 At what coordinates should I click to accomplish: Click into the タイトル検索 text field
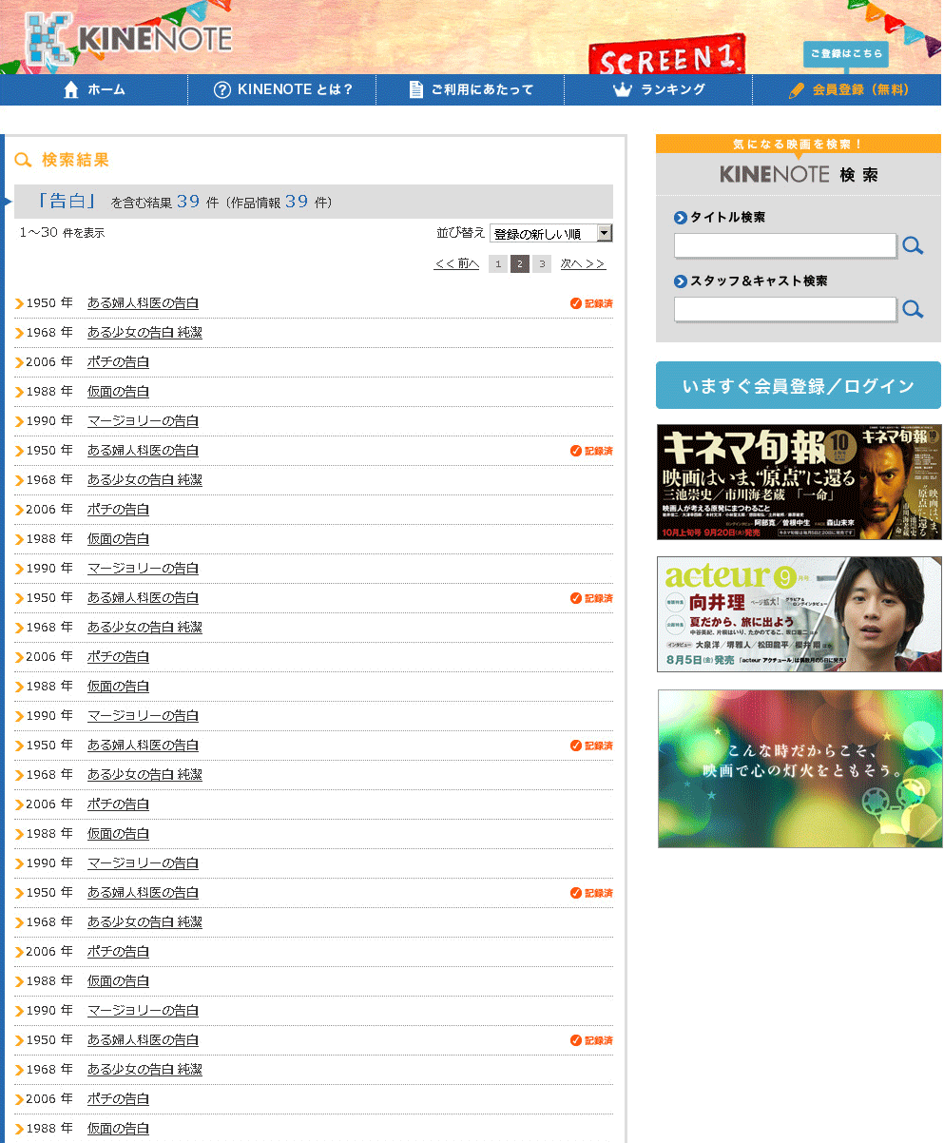tap(784, 246)
